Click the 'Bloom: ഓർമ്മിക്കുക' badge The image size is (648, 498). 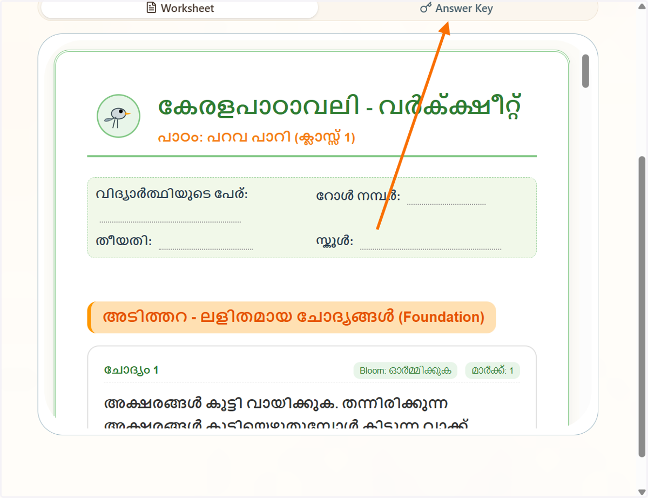(x=406, y=371)
